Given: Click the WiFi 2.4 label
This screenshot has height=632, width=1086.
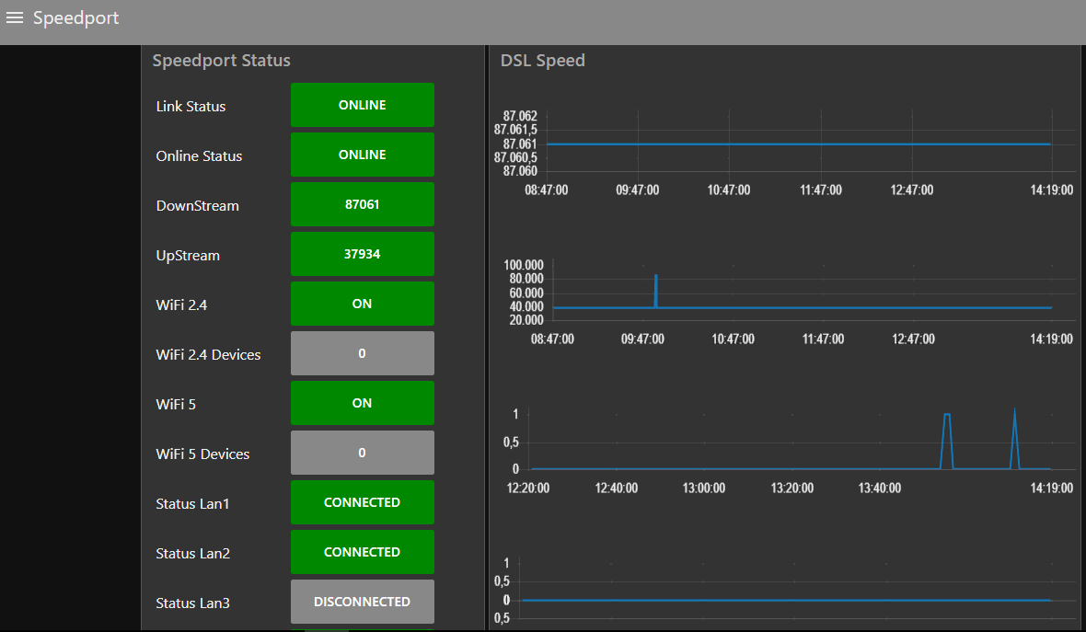Looking at the screenshot, I should point(181,305).
